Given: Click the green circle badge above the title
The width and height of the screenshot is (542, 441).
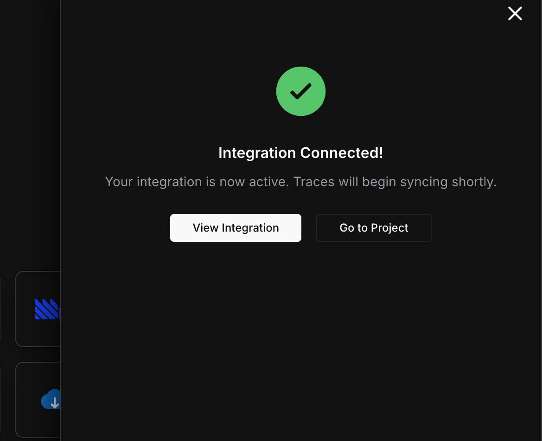Looking at the screenshot, I should click(300, 91).
